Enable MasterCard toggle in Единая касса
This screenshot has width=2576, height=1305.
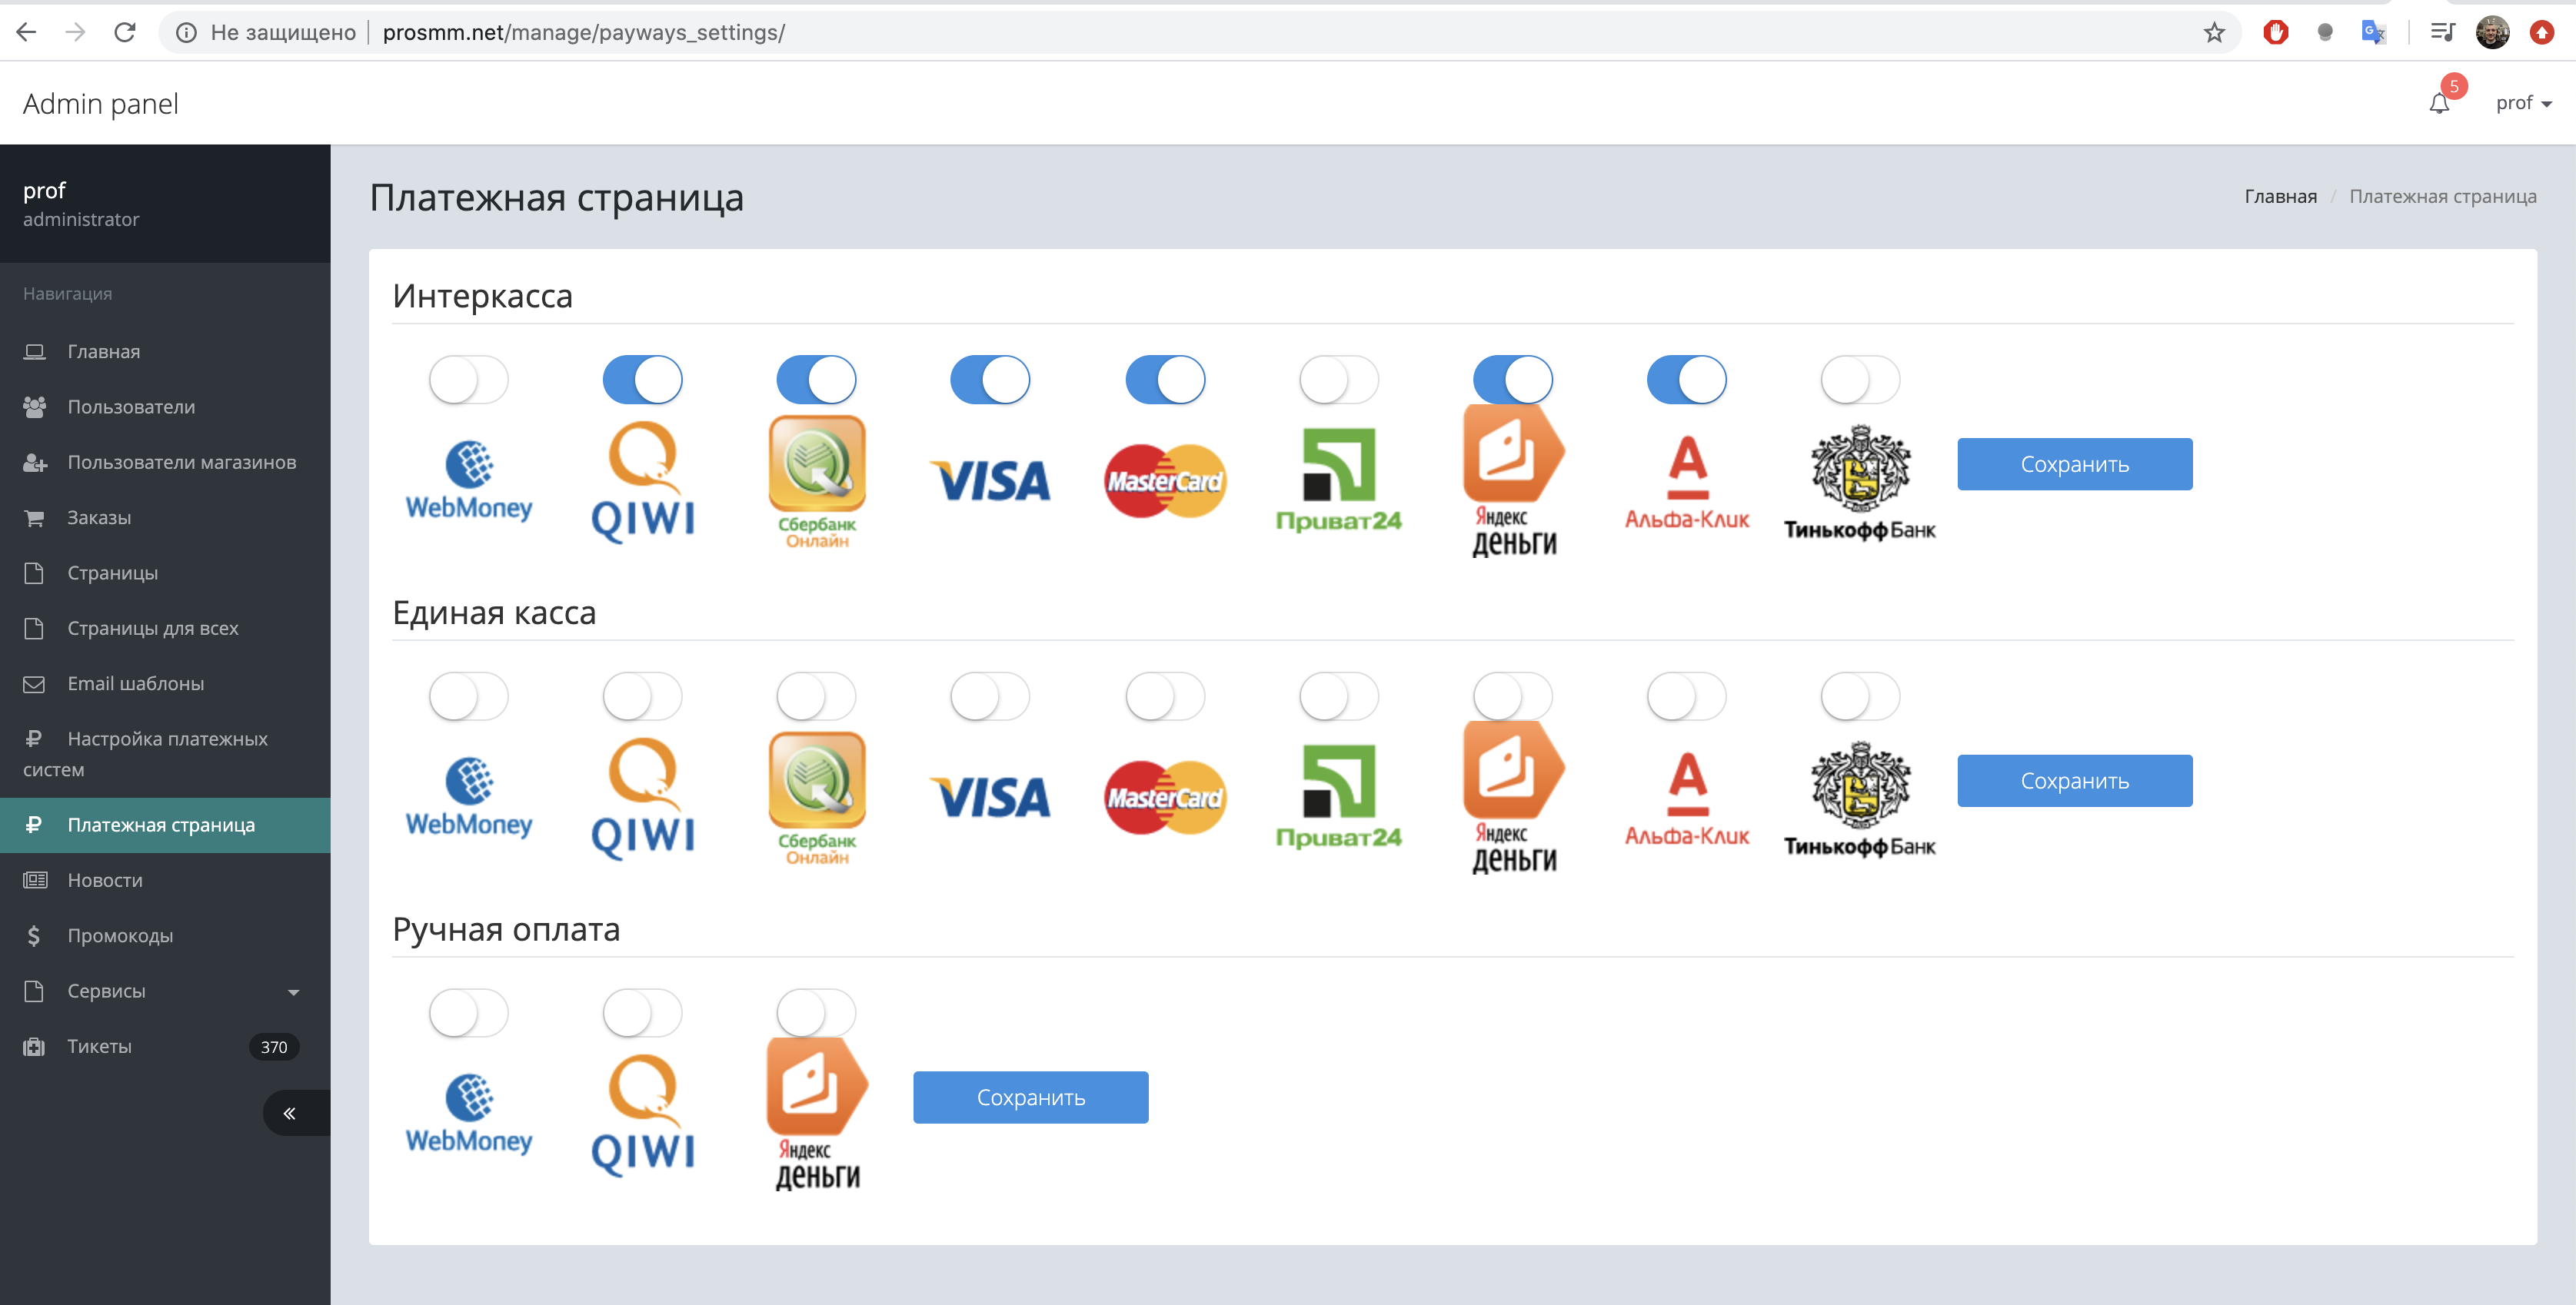tap(1165, 698)
